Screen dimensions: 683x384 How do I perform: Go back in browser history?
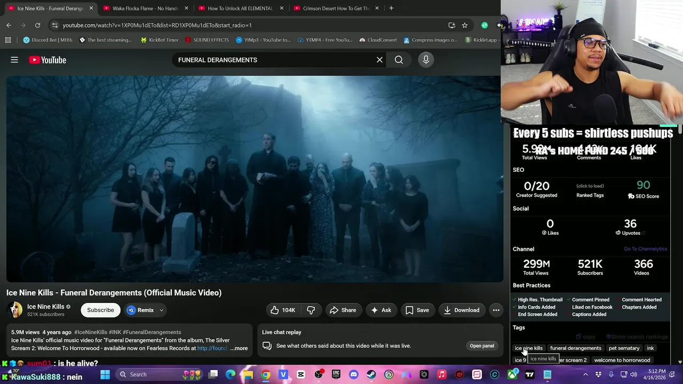tap(9, 25)
